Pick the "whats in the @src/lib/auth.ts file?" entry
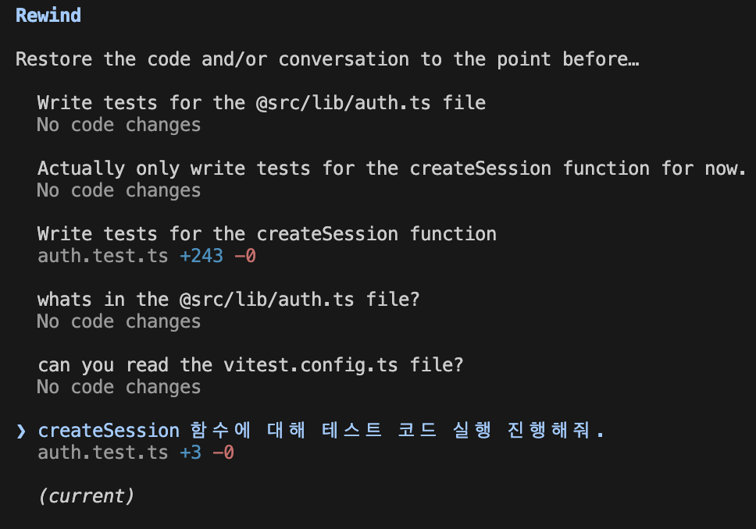This screenshot has height=529, width=756. [x=229, y=300]
